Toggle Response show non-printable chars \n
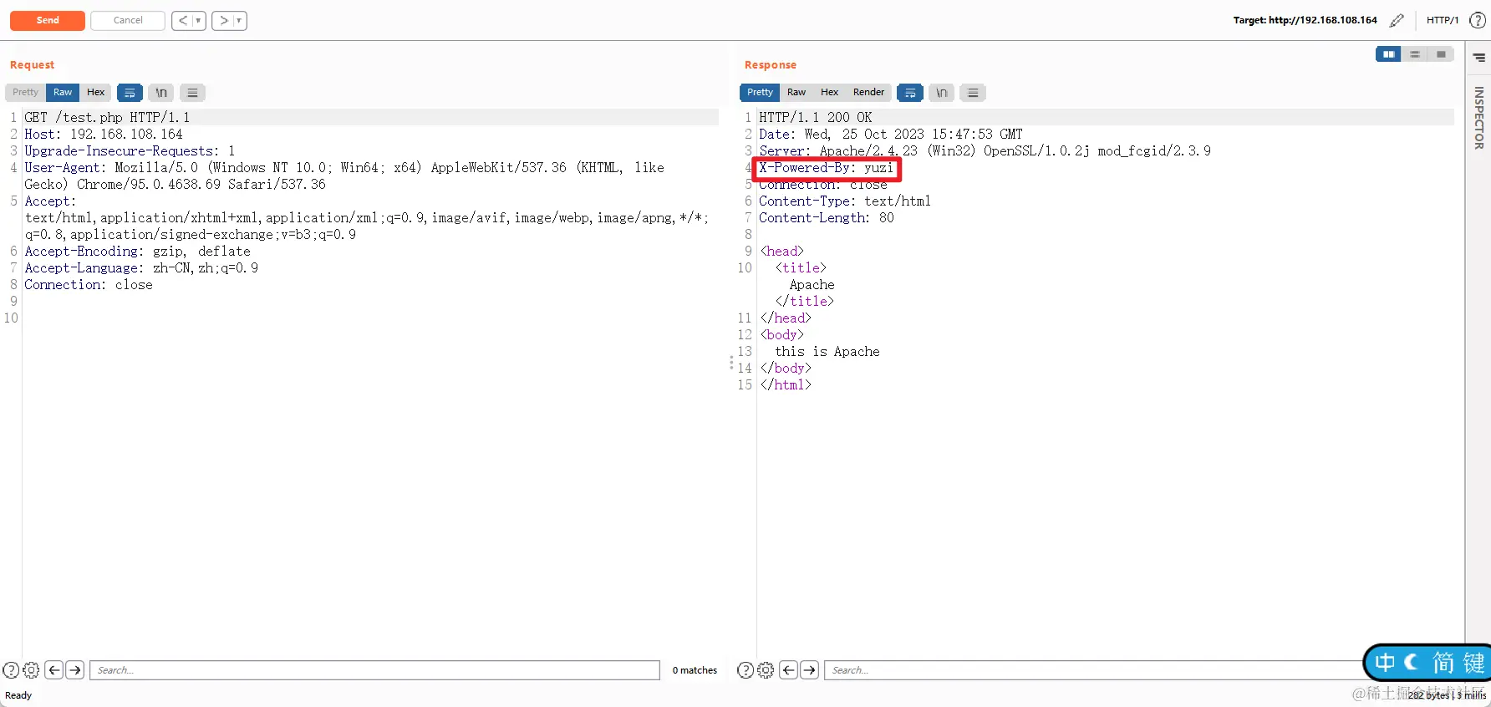The width and height of the screenshot is (1491, 707). point(942,93)
